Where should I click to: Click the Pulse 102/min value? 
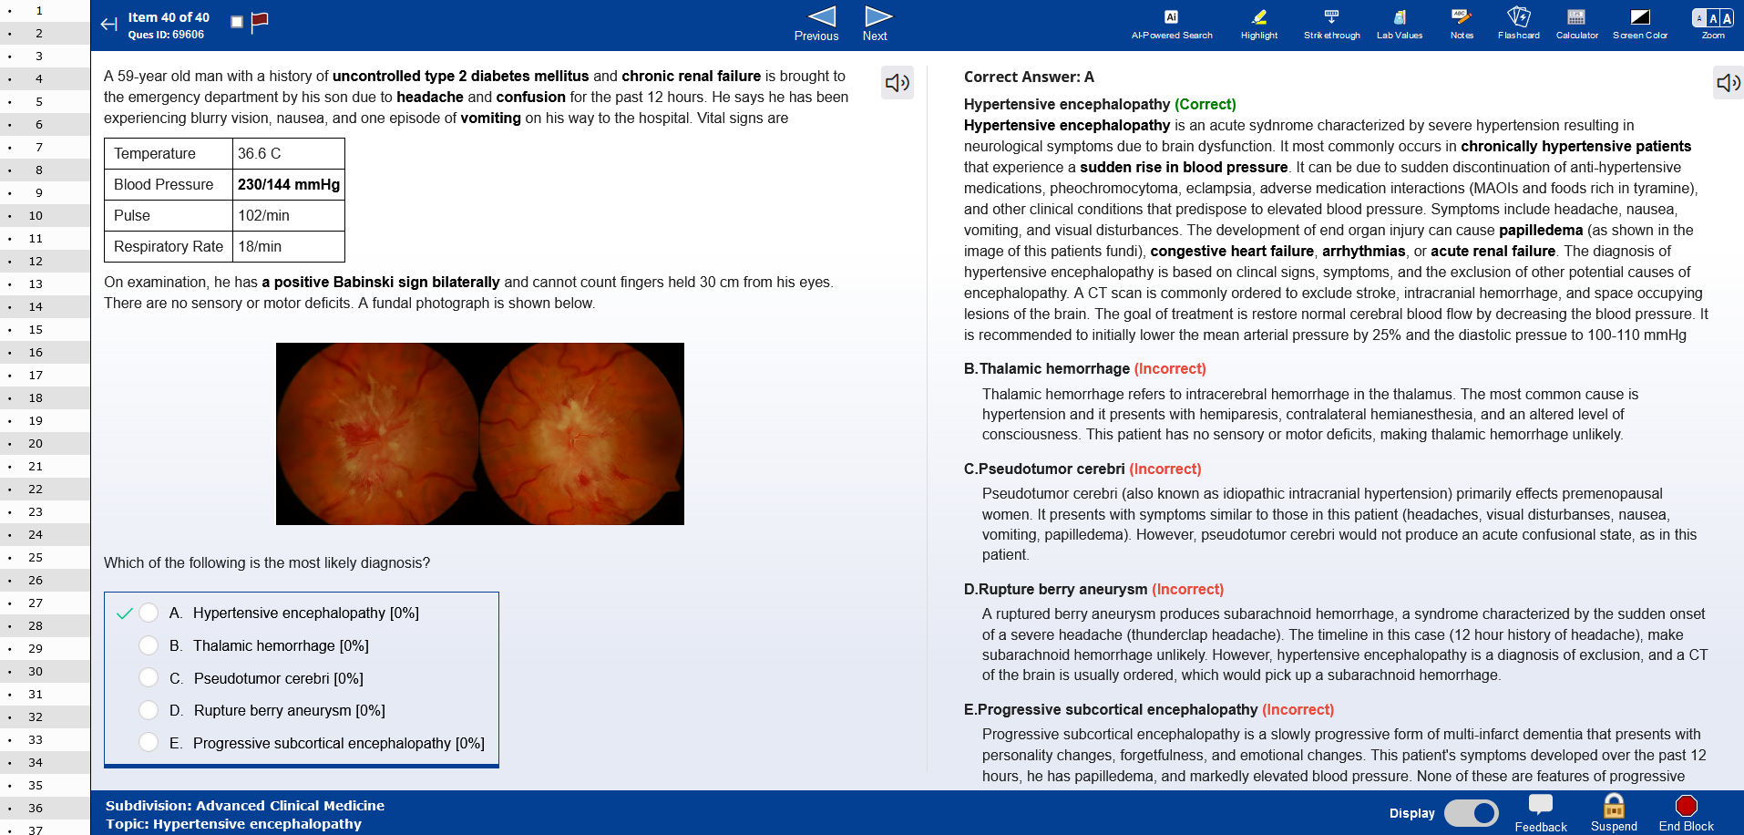click(x=289, y=215)
